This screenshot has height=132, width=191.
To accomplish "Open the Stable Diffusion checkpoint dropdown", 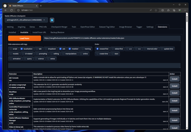I will coord(26,20).
